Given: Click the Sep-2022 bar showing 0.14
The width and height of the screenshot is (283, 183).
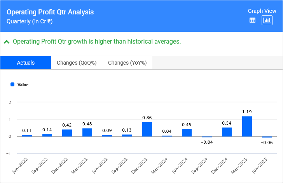Looking at the screenshot, I should click(47, 135).
